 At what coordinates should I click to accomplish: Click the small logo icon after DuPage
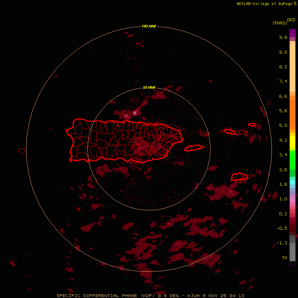[295, 3]
